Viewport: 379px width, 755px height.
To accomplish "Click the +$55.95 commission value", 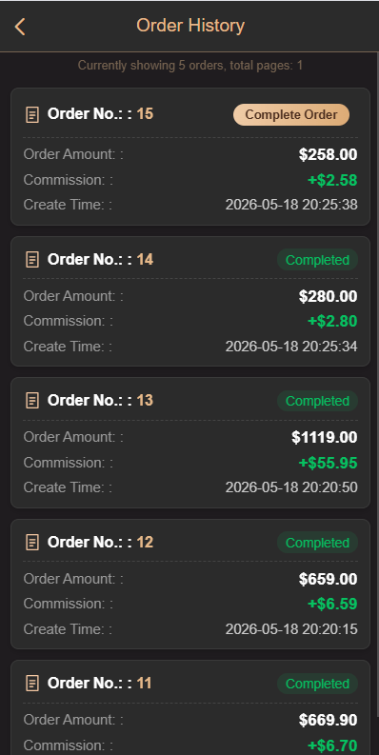I will [328, 463].
